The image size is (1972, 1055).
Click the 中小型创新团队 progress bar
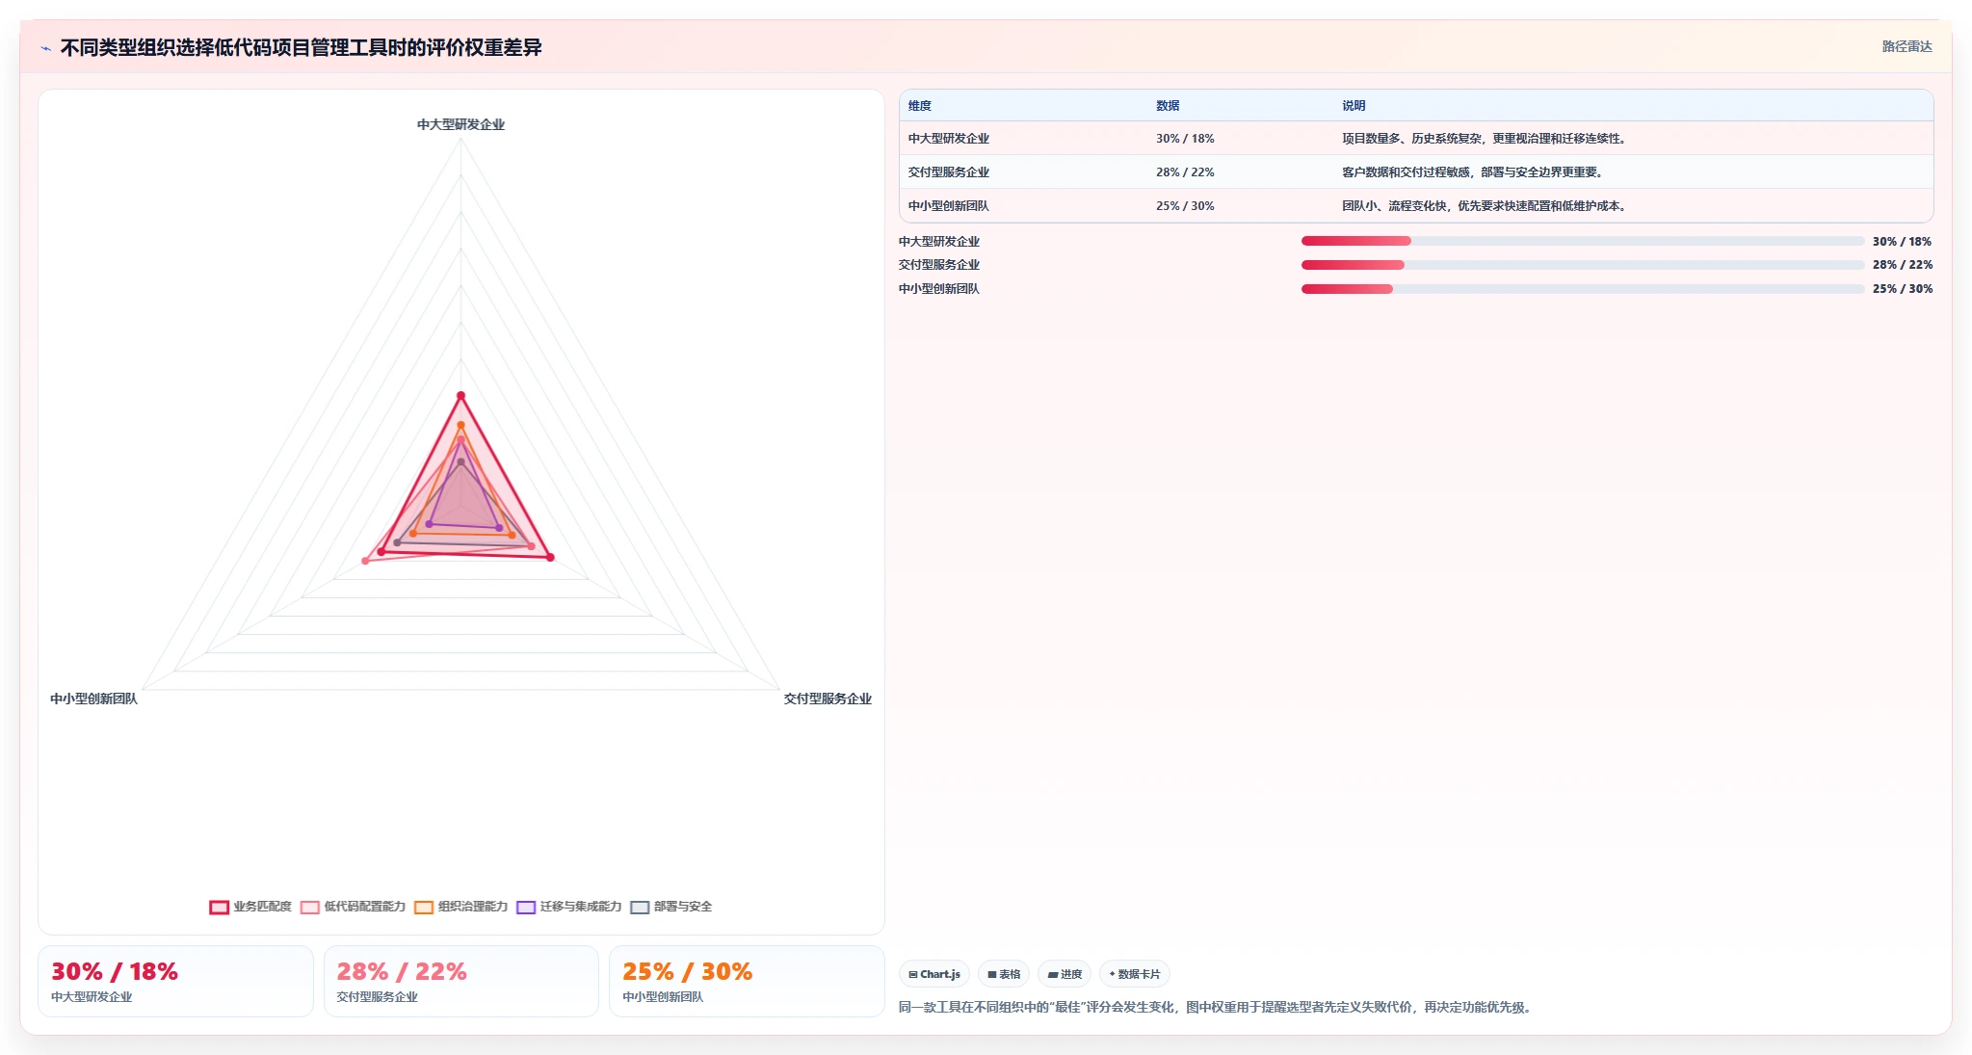pos(1583,289)
